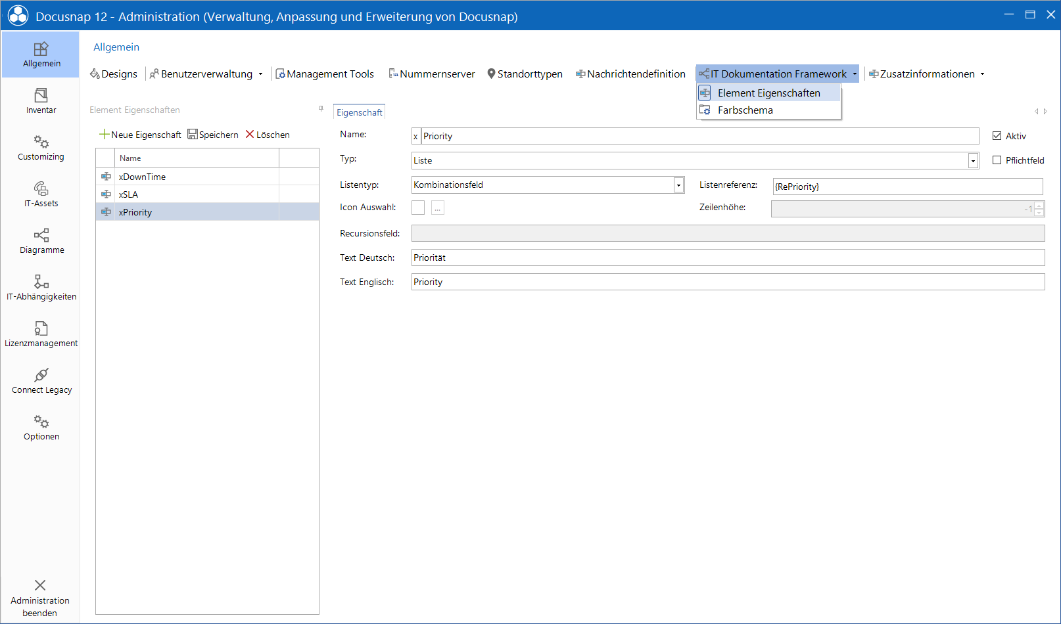Switch to the Eigenschaft tab
Viewport: 1061px width, 624px height.
pyautogui.click(x=359, y=112)
